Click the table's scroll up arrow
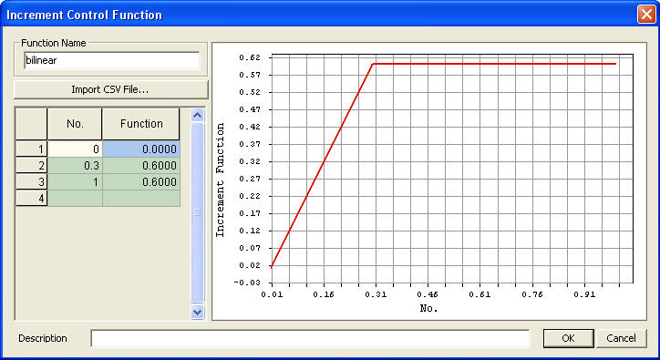This screenshot has width=660, height=360. (x=198, y=115)
